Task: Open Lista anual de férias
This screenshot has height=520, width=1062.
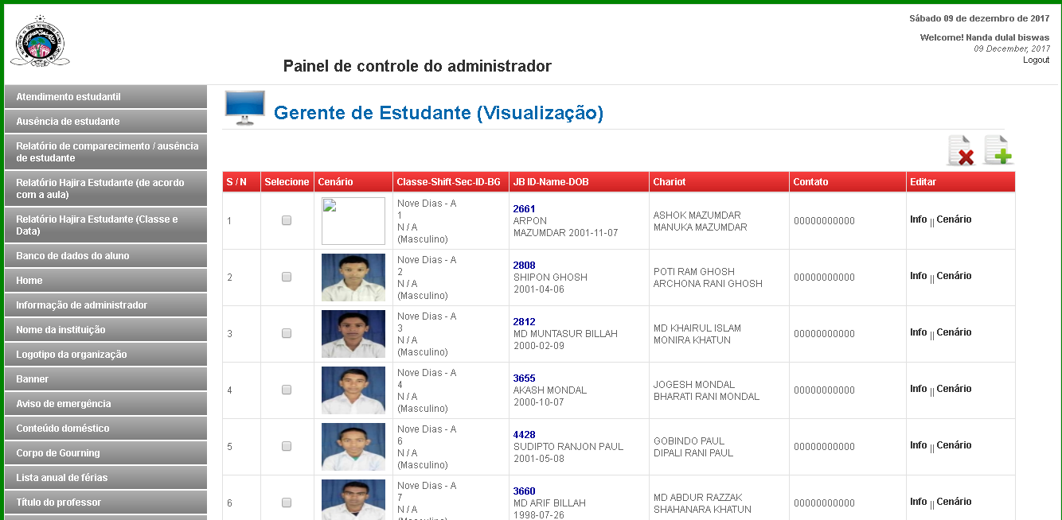Action: click(x=106, y=478)
